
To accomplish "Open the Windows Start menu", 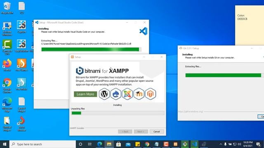I will coord(5,144).
